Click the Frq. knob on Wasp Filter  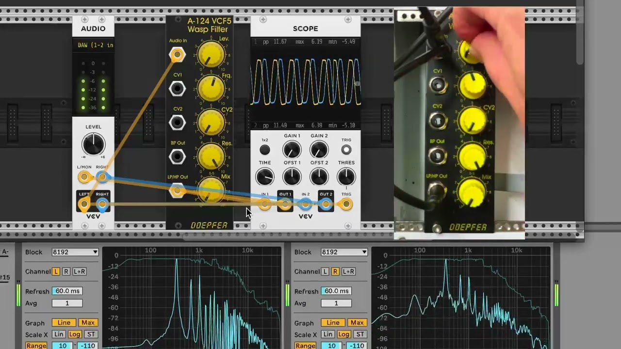(x=211, y=89)
